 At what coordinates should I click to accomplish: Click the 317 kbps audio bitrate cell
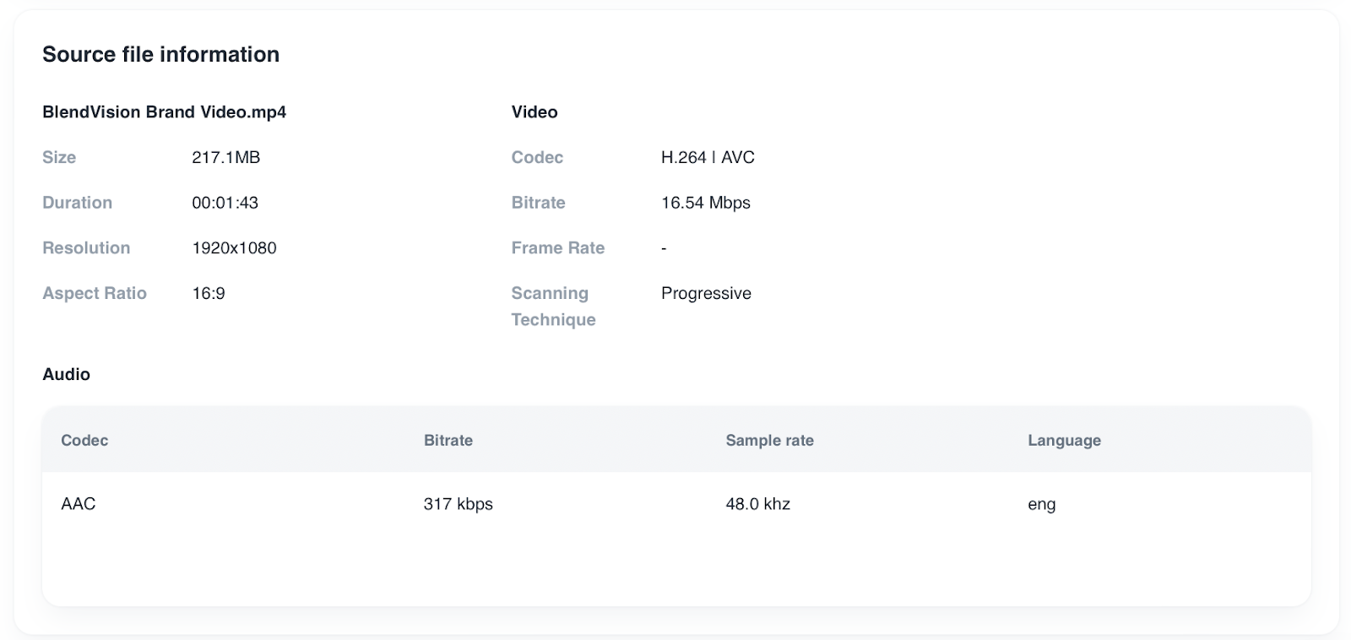[x=458, y=504]
